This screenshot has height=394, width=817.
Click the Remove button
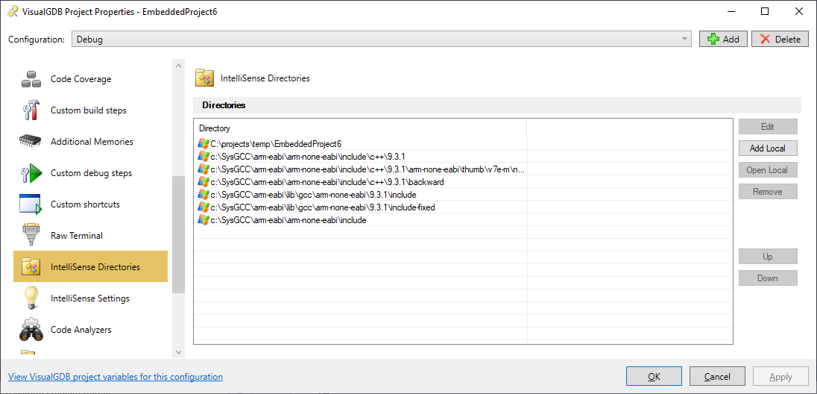[x=768, y=192]
